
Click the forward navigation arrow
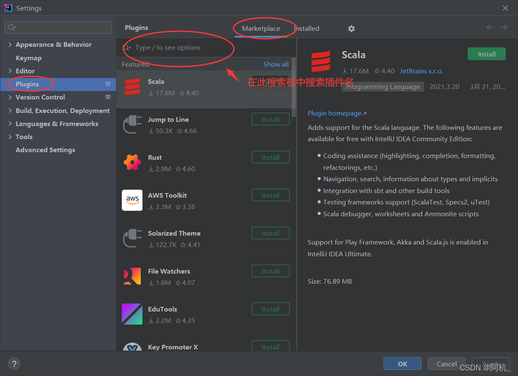tap(504, 27)
